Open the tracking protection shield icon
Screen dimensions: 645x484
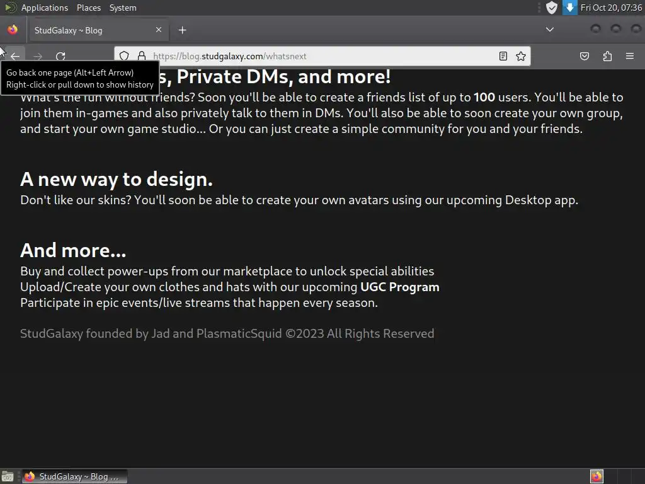124,56
